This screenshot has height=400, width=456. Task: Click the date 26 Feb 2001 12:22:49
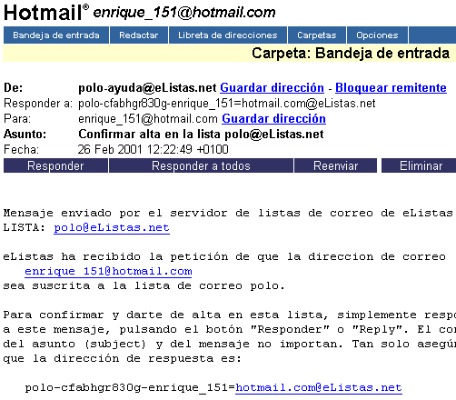[134, 150]
